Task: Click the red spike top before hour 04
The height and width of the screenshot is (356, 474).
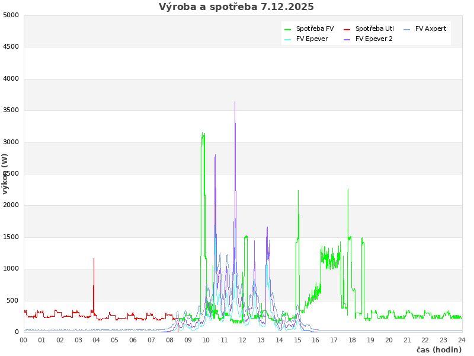Action: [94, 259]
